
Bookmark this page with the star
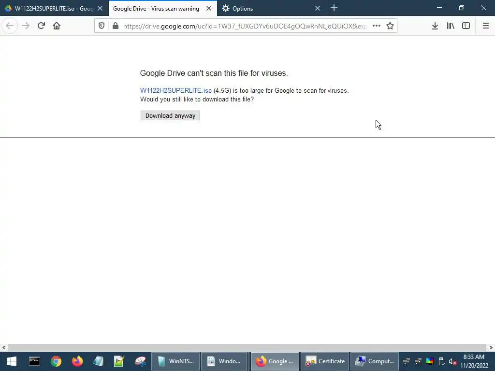tap(390, 26)
